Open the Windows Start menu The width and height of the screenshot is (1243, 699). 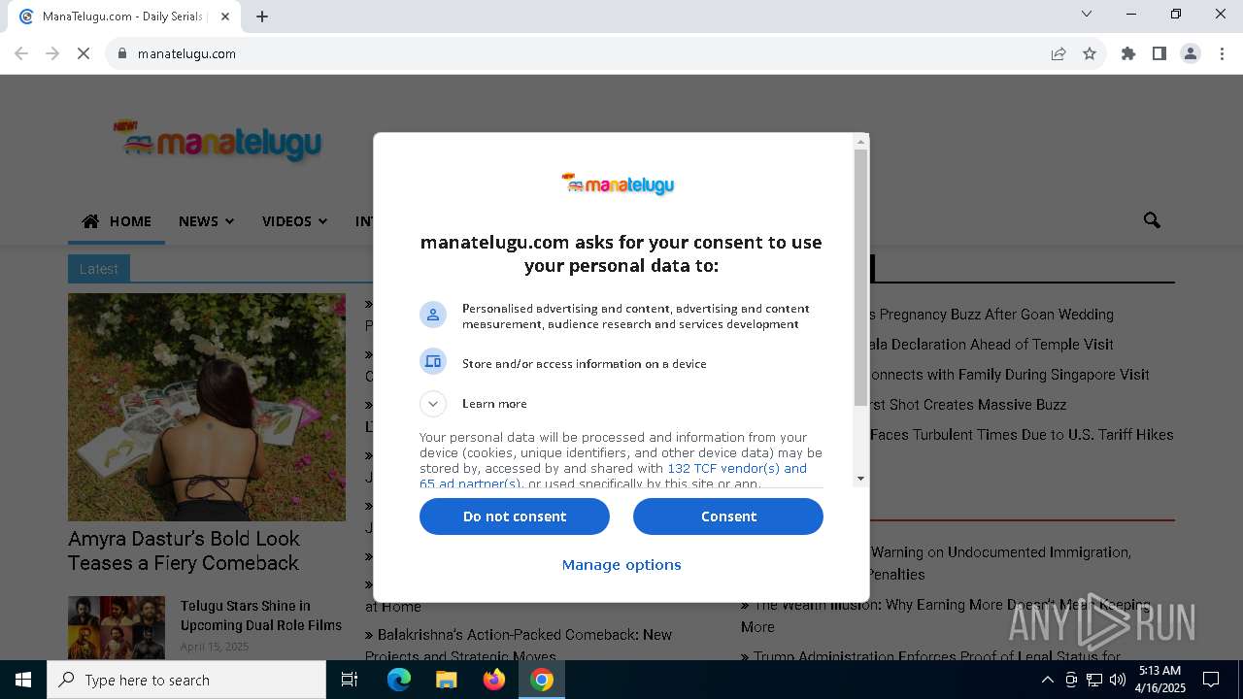(x=23, y=680)
